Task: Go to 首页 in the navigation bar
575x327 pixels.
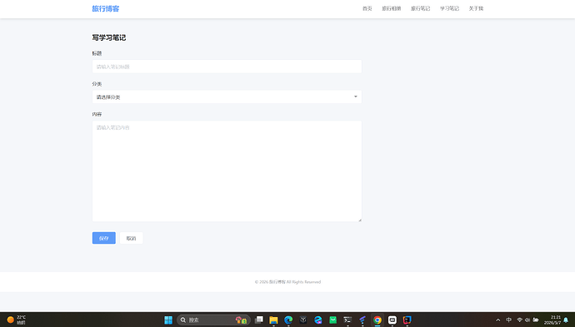Action: 367,8
